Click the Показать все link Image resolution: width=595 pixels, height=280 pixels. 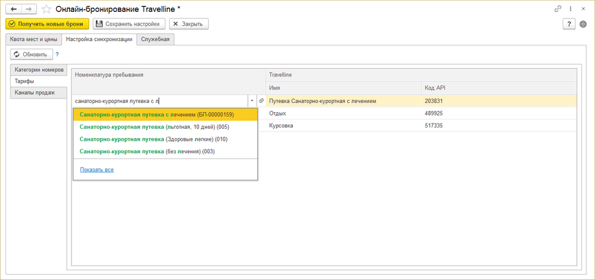(97, 170)
